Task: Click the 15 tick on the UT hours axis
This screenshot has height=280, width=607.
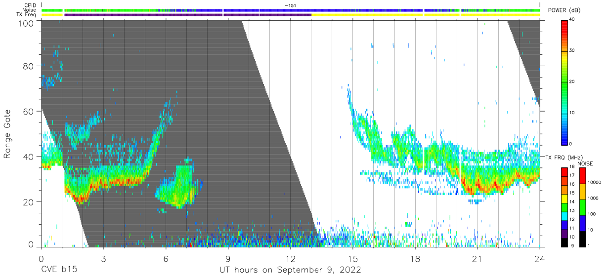Action: click(x=352, y=258)
